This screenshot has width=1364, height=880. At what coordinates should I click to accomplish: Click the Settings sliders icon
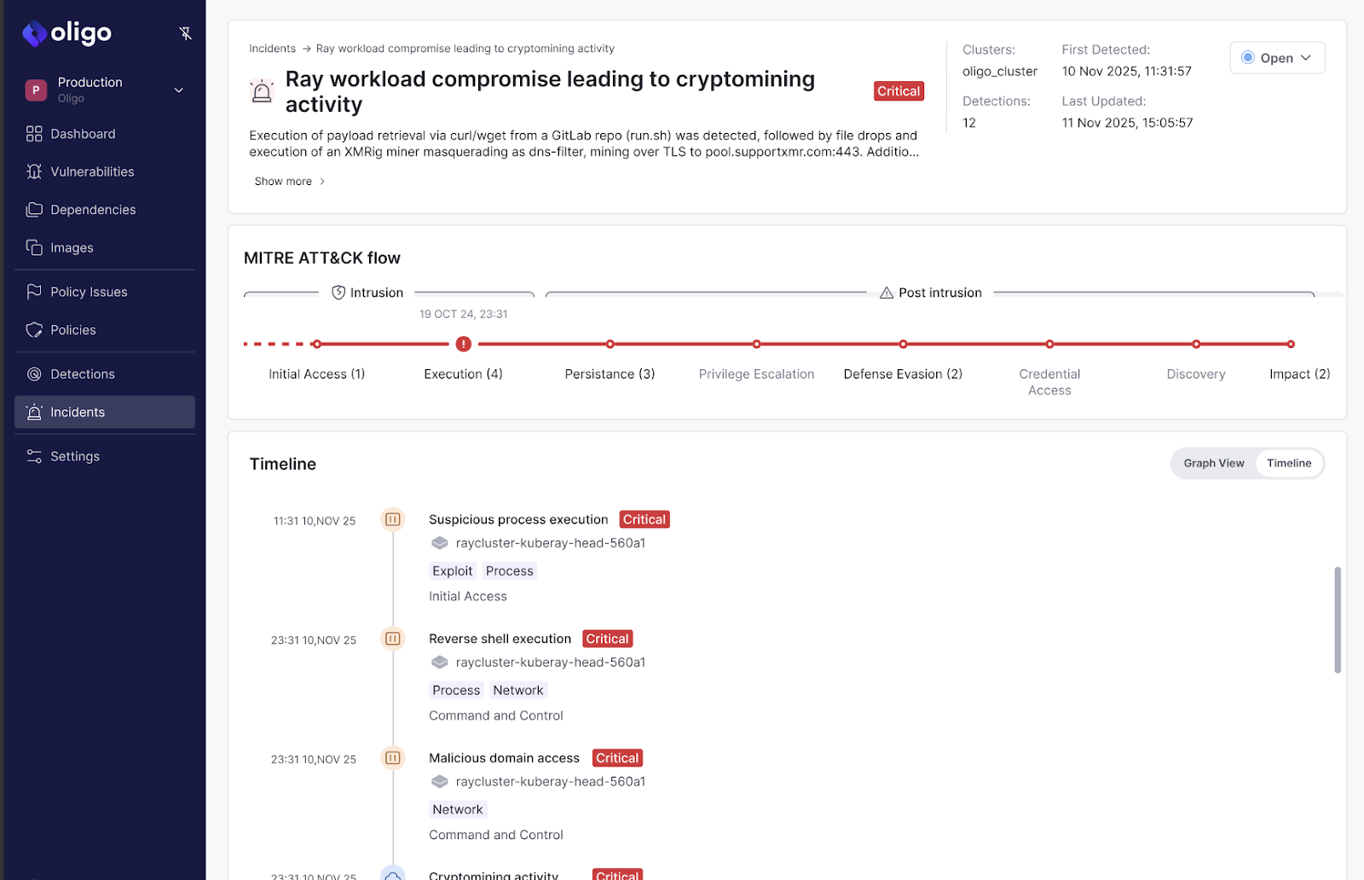pyautogui.click(x=34, y=456)
